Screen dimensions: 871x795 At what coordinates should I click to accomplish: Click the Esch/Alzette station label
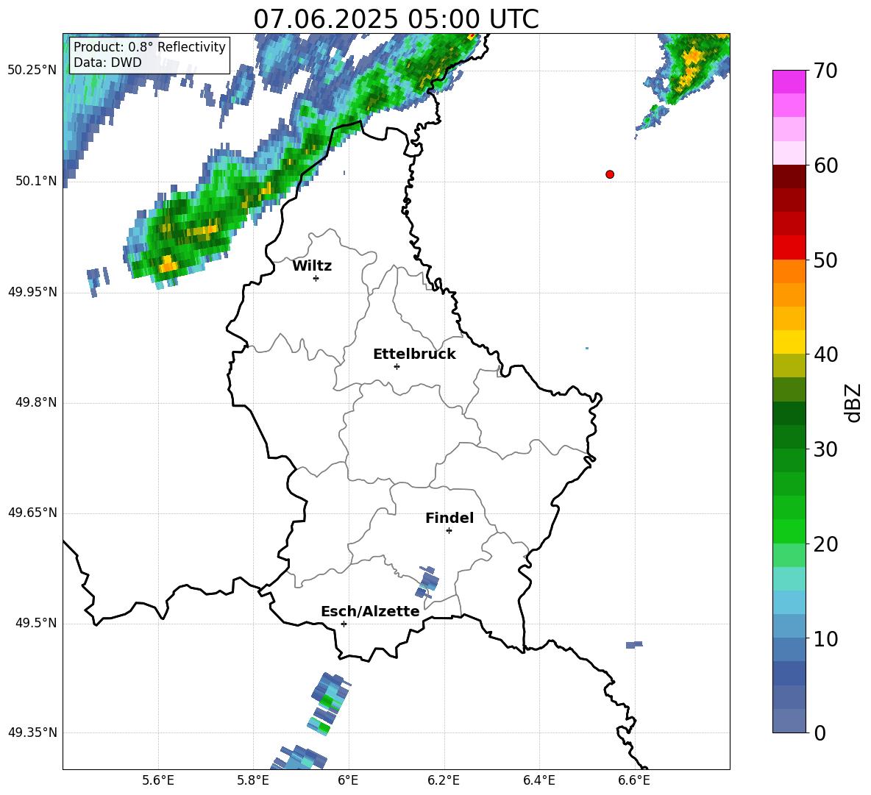(x=370, y=611)
